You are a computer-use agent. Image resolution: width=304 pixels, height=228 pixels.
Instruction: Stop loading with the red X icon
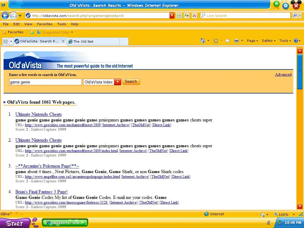[194, 16]
